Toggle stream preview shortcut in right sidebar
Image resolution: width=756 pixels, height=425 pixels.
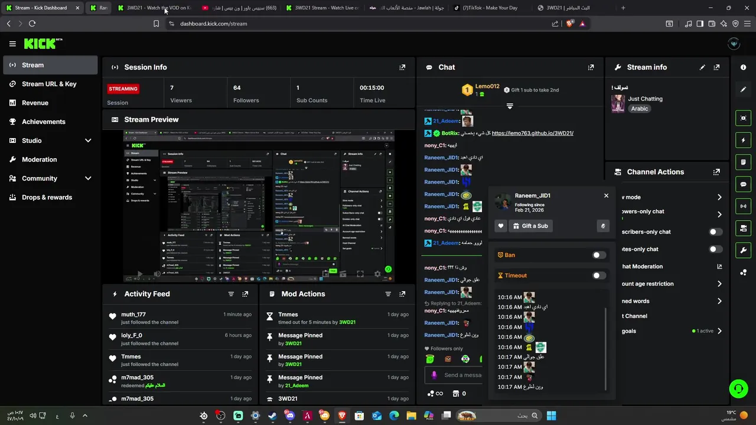[x=743, y=118]
